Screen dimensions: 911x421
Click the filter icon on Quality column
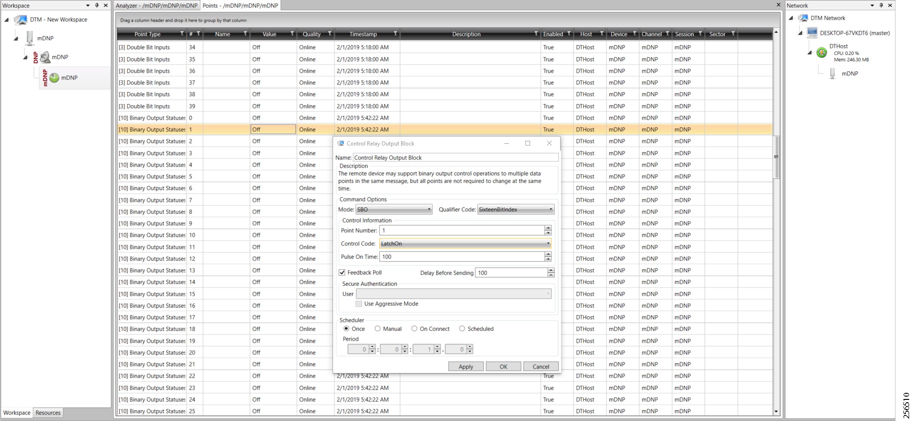330,34
